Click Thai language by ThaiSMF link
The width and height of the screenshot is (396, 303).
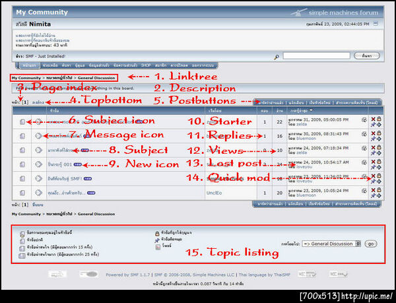pos(265,275)
